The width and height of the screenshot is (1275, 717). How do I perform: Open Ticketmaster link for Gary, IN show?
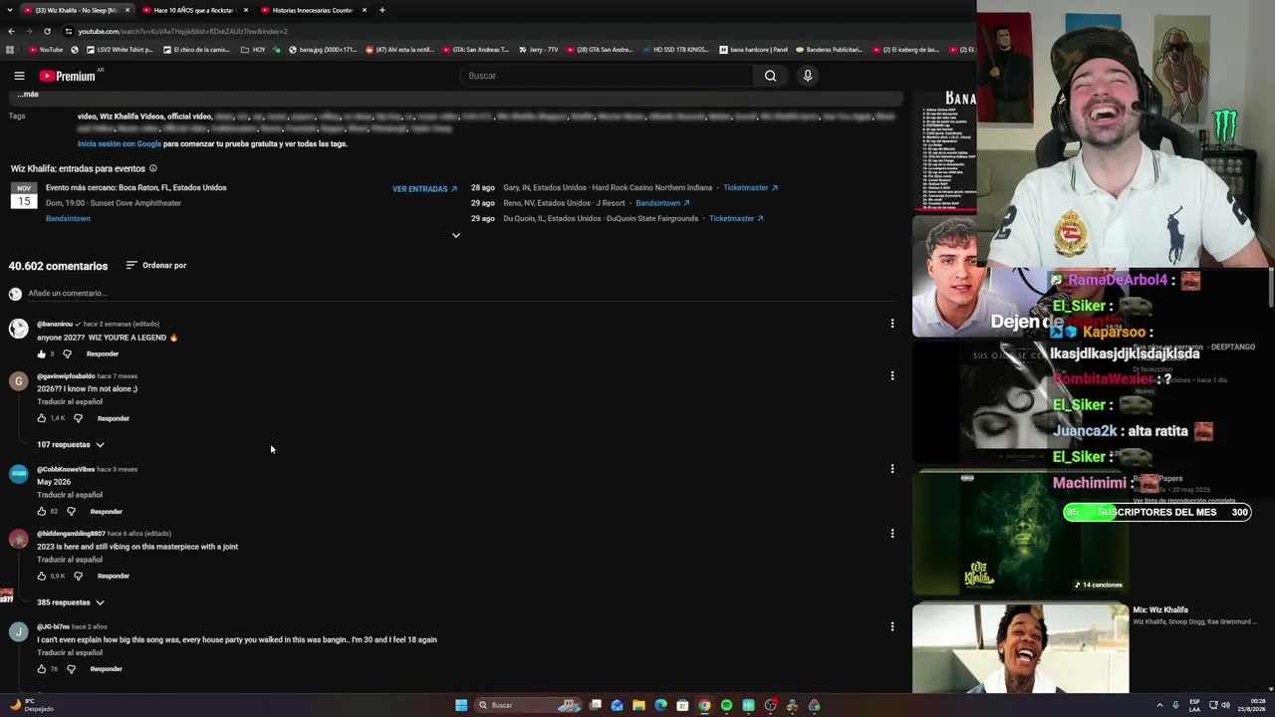[750, 188]
